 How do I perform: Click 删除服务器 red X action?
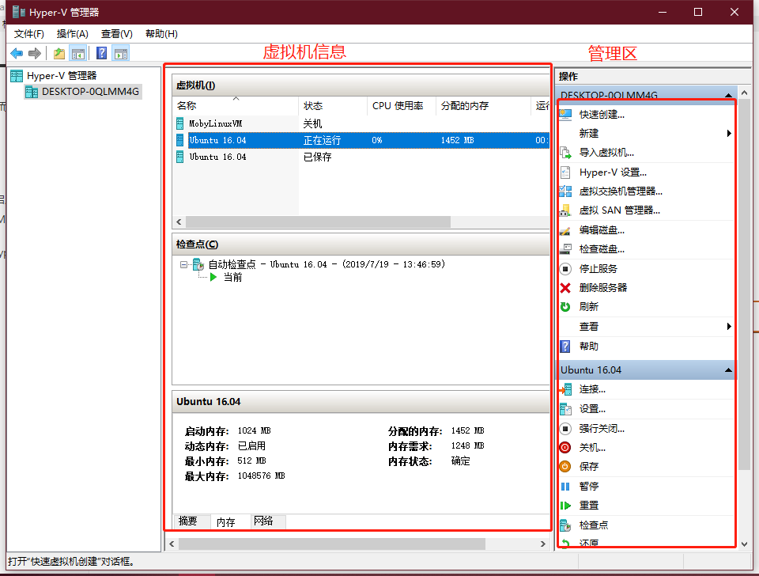(x=602, y=288)
